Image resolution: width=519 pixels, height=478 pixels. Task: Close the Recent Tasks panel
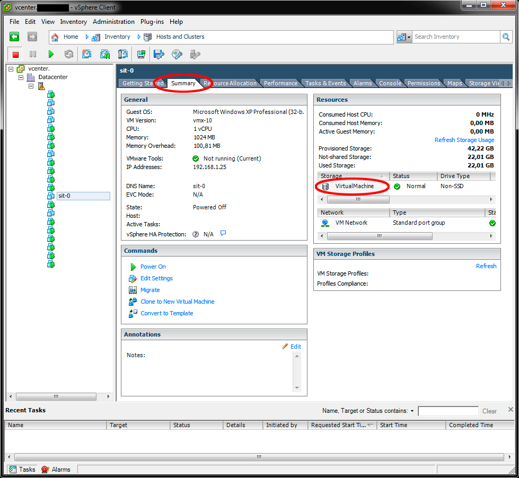point(511,410)
